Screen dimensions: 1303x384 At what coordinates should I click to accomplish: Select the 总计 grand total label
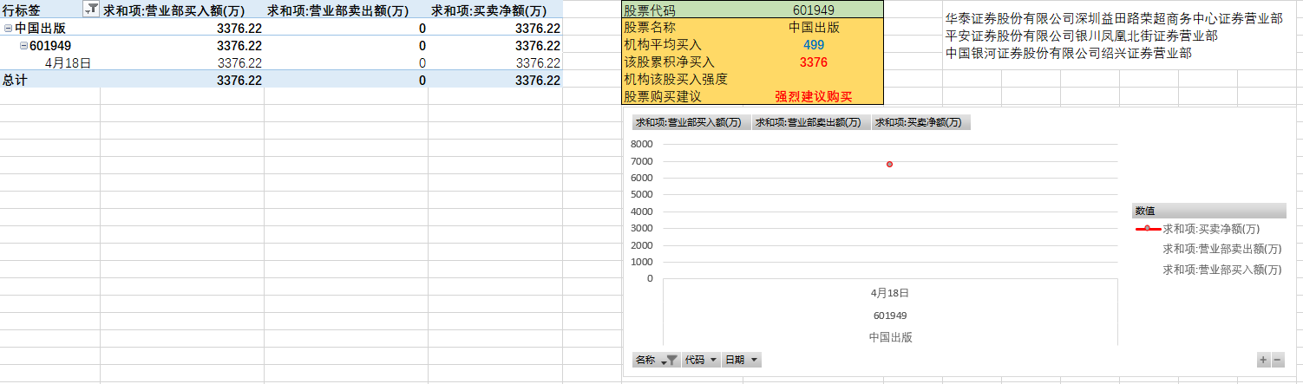14,80
